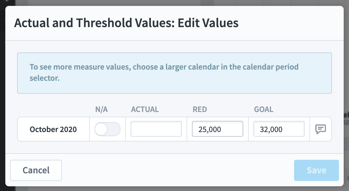The height and width of the screenshot is (191, 349).
Task: Cancel editing the threshold values
Action: pyautogui.click(x=36, y=170)
